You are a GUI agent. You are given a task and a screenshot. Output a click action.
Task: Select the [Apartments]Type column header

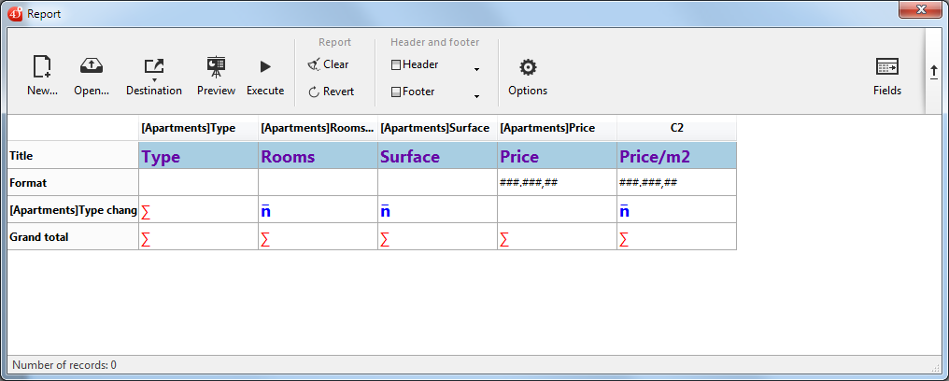coord(198,128)
